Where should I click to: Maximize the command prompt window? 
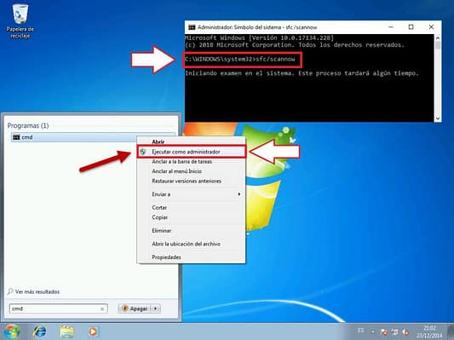click(411, 27)
